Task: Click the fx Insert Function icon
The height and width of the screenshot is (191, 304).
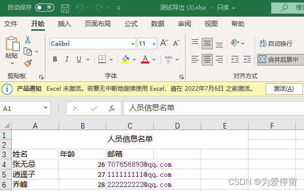Action: click(112, 108)
